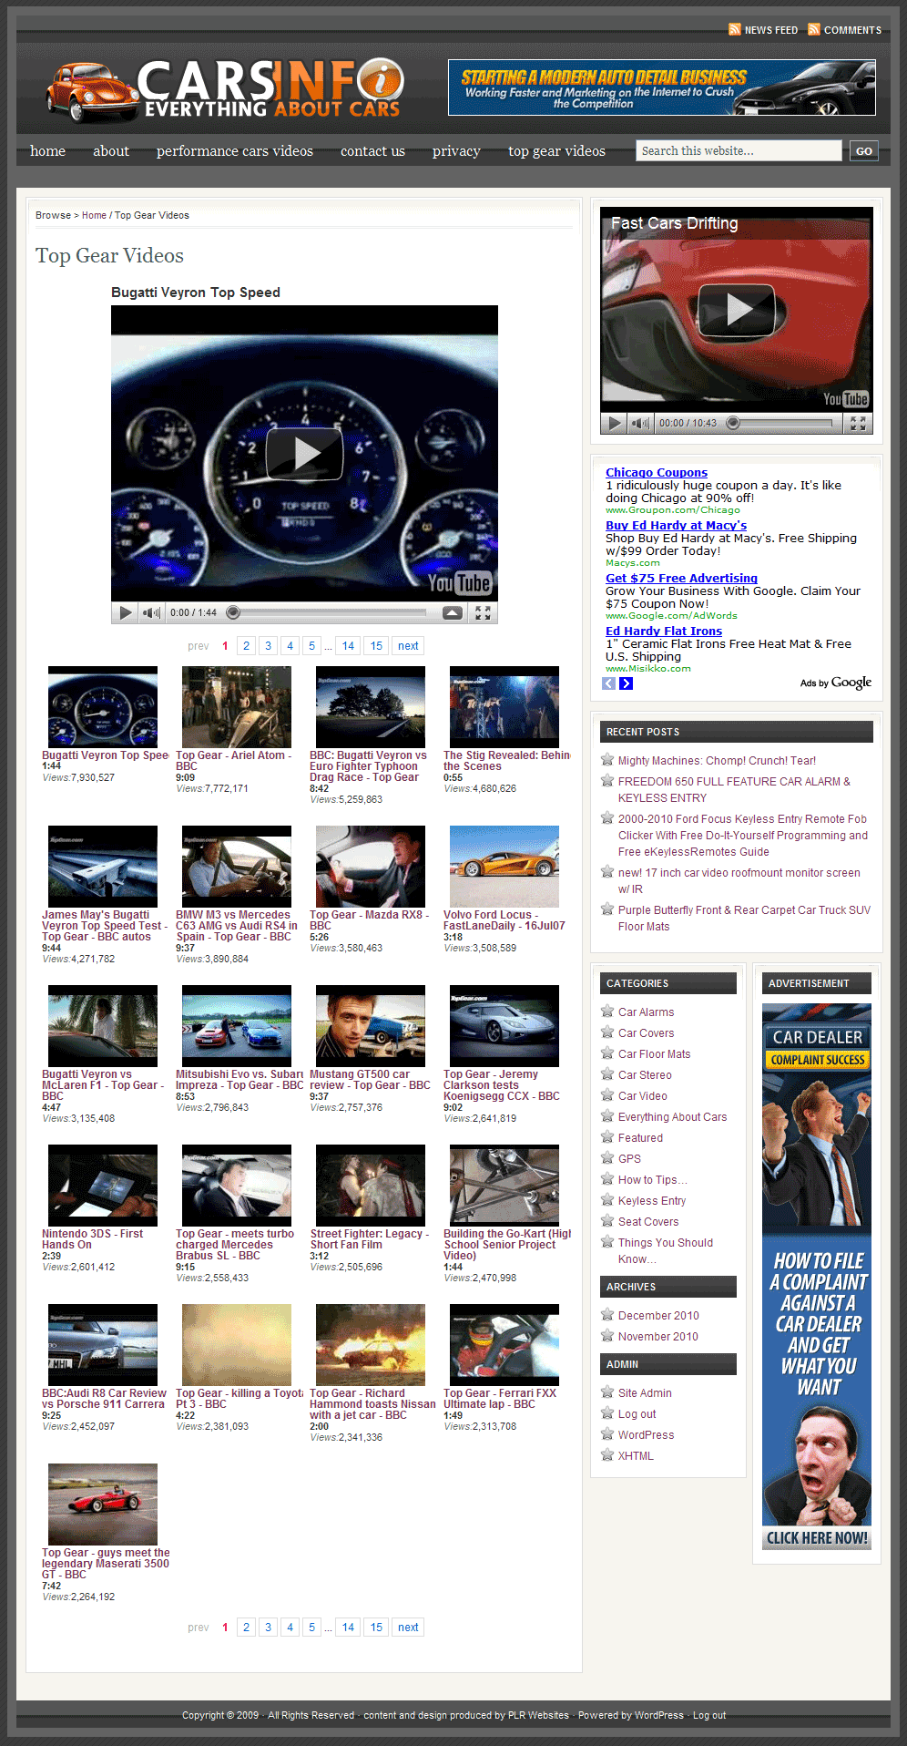Open the Purple Butterfly Carpet recent post
This screenshot has width=907, height=1746.
[x=744, y=919]
